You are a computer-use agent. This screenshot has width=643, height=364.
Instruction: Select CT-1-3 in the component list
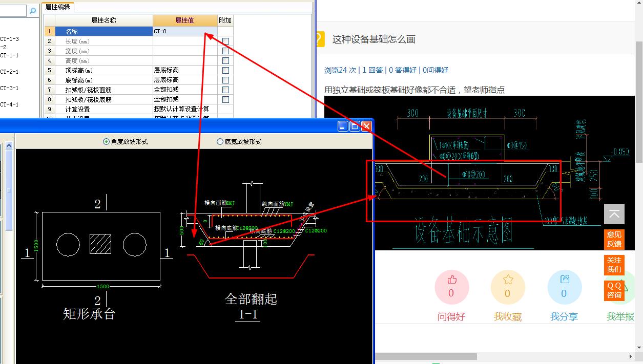(x=9, y=39)
